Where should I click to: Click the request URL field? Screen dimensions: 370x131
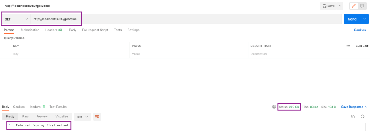tap(186, 19)
